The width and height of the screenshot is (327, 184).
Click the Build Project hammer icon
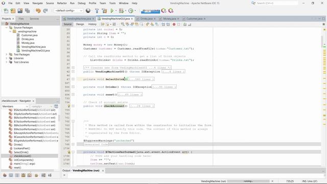(97, 11)
